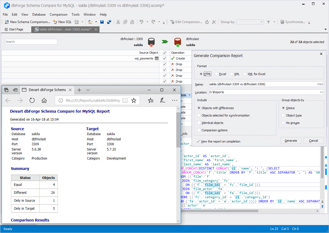Switch to the Start Page tab
The height and width of the screenshot is (233, 329).
point(14,29)
